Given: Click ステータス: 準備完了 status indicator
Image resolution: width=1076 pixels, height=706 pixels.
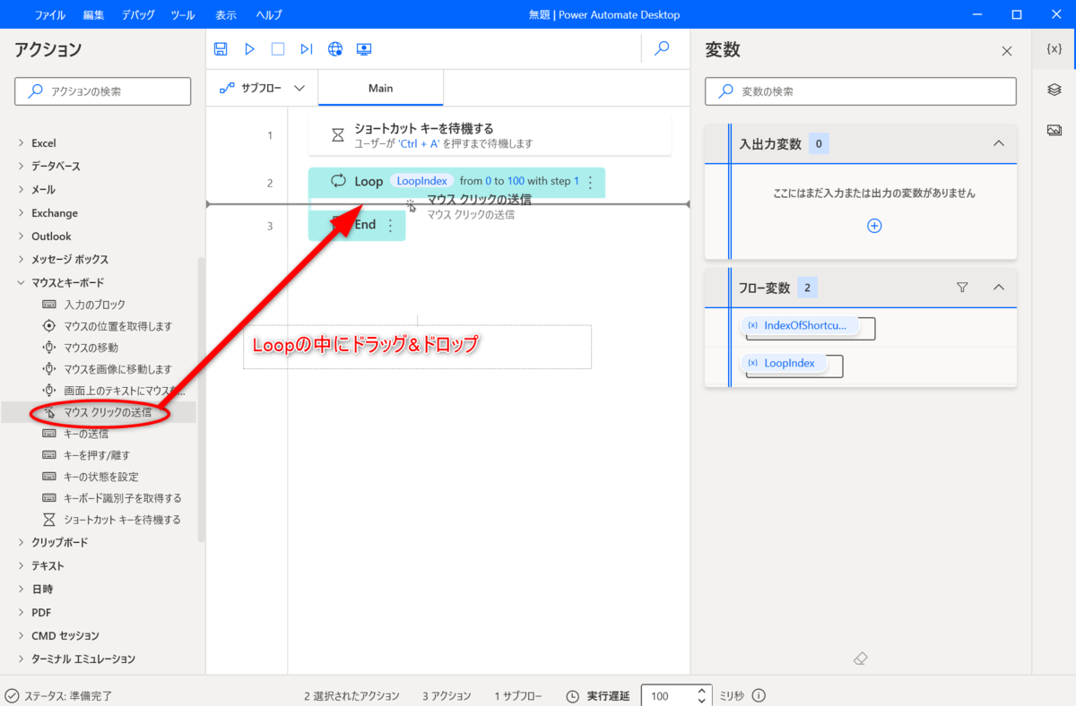Looking at the screenshot, I should (59, 696).
